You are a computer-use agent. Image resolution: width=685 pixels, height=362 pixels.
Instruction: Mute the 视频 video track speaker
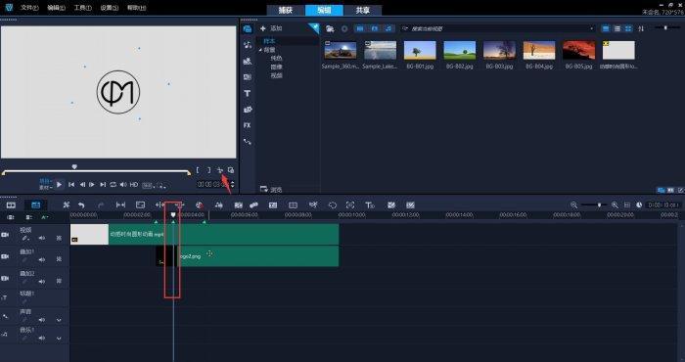(41, 238)
